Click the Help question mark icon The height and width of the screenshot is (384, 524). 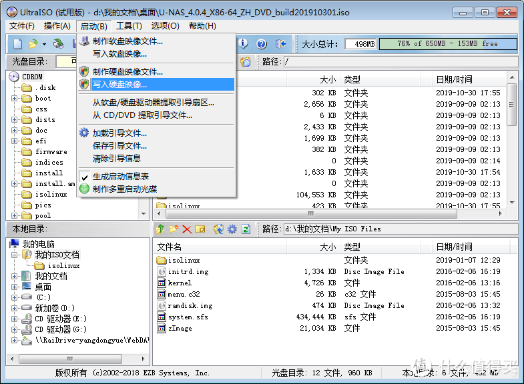click(x=262, y=44)
